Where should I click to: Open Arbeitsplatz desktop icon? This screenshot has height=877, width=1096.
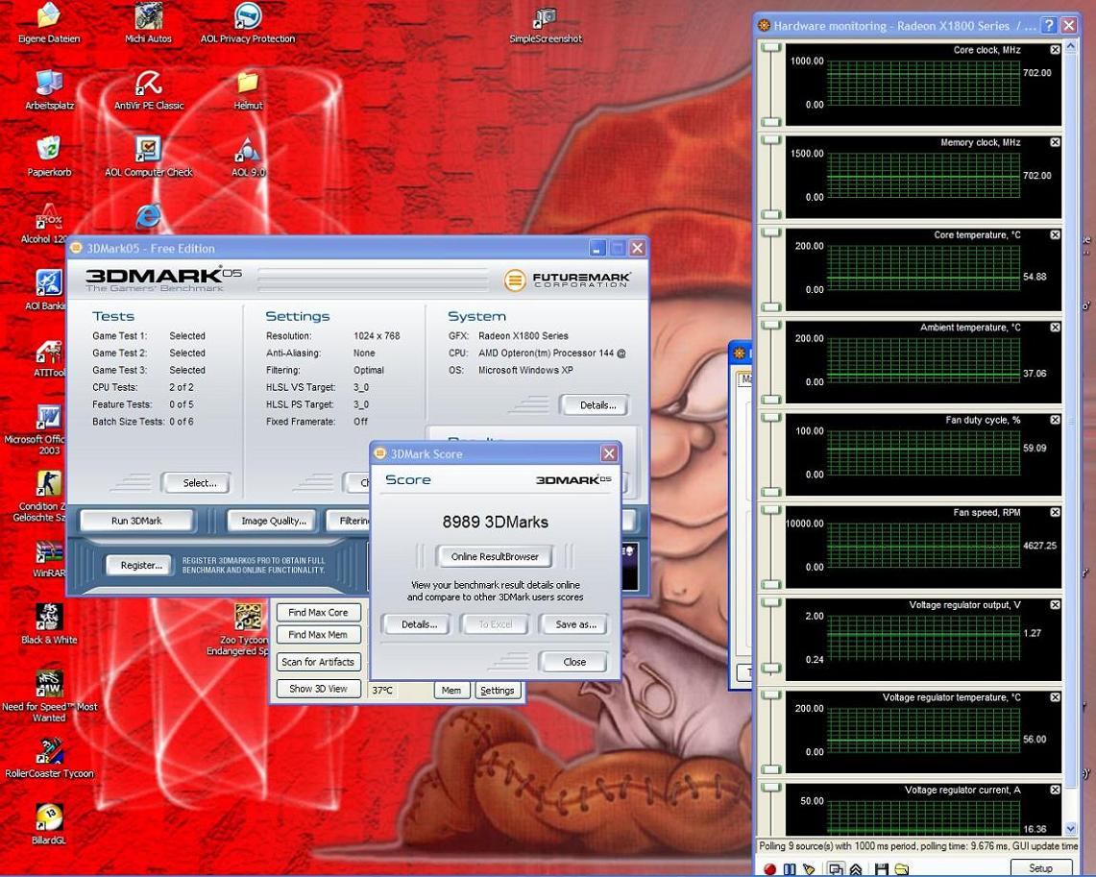coord(49,91)
